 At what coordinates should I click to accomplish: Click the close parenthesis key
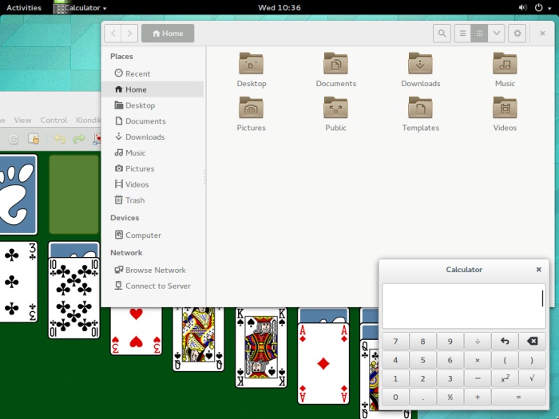click(532, 360)
